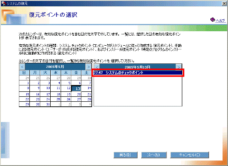Select May 16 on the calendar
Viewport: 228px width, 166px height.
click(x=35, y=95)
